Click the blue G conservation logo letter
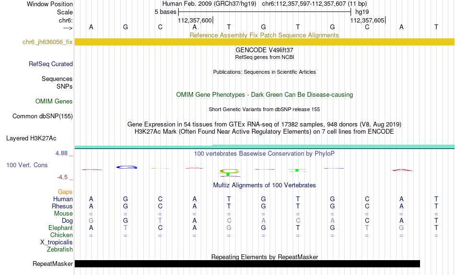Viewport: 455px width, 275px height. pyautogui.click(x=126, y=167)
